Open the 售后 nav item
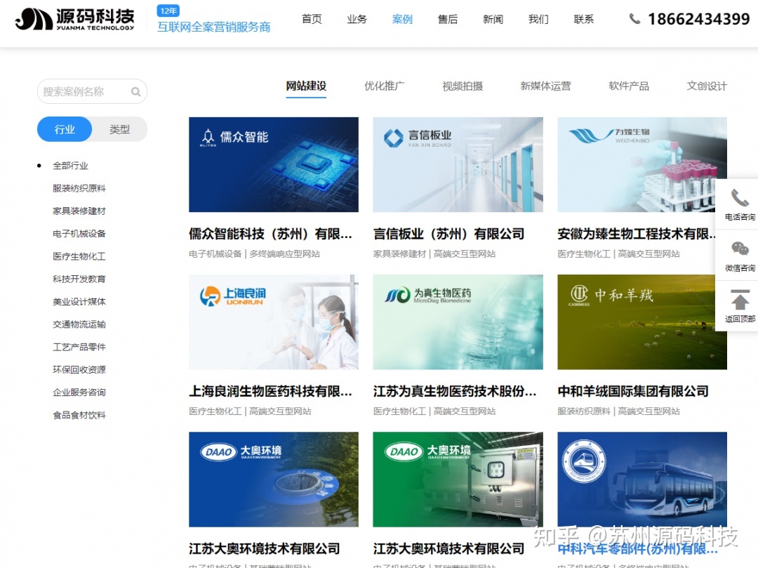The height and width of the screenshot is (568, 758). click(448, 20)
